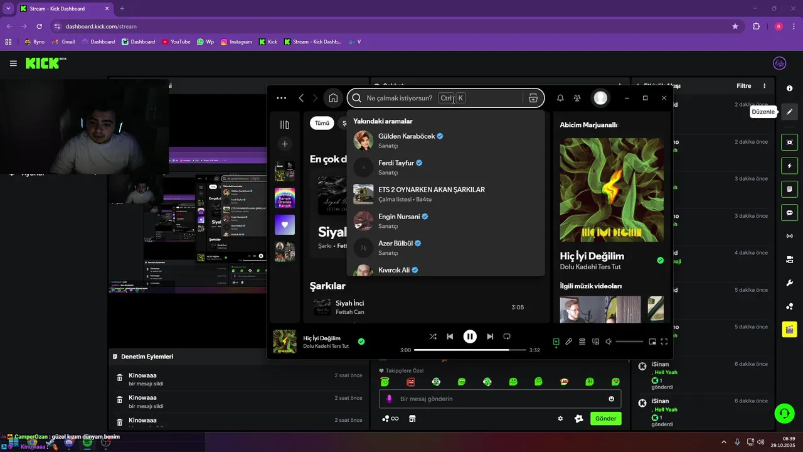
Task: Go back in Spotify navigation
Action: coord(301,98)
